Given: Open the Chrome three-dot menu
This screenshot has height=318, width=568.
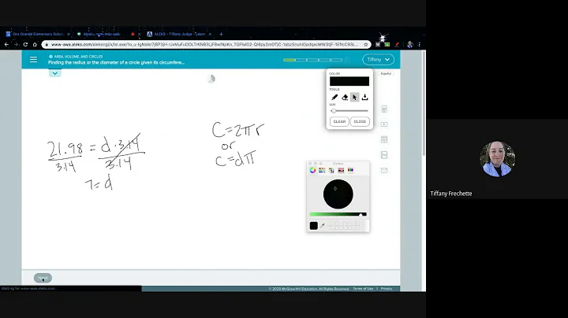Looking at the screenshot, I should (x=419, y=44).
